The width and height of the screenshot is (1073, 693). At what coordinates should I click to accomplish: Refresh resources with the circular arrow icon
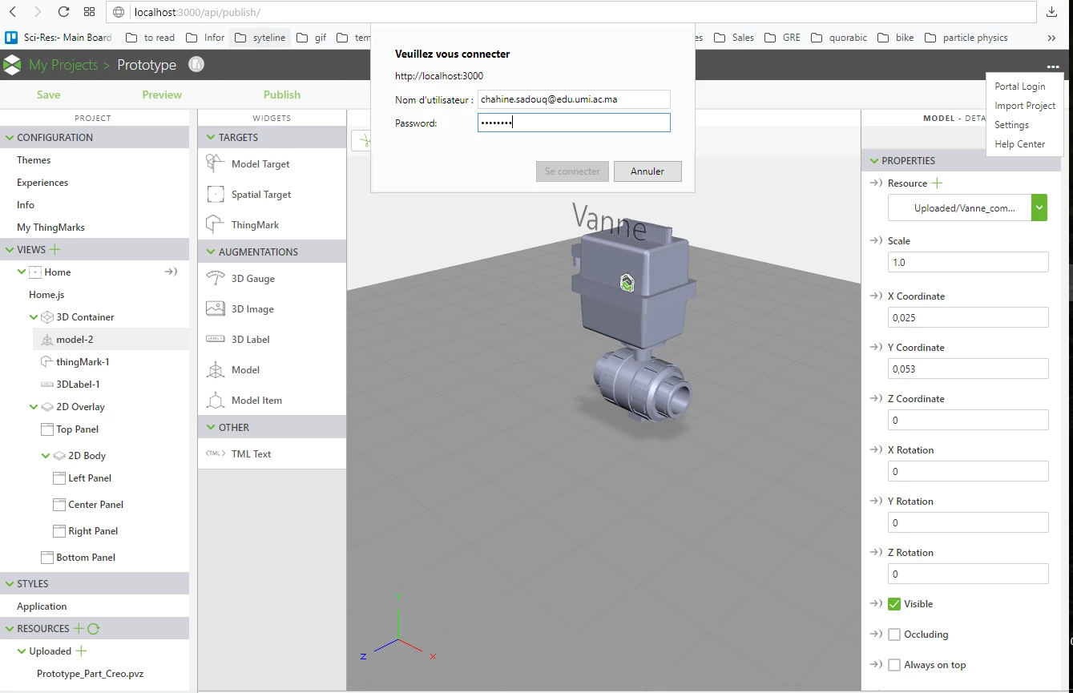point(93,628)
